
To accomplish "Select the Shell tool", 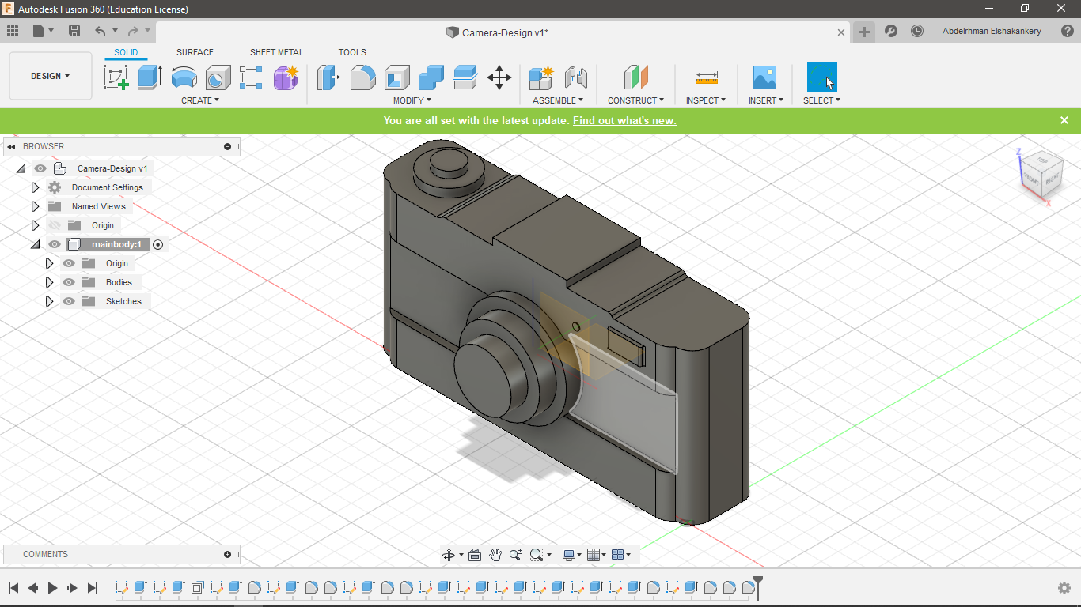I will [397, 77].
